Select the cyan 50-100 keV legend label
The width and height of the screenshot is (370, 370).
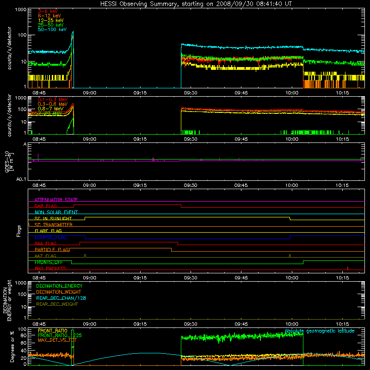[52, 30]
